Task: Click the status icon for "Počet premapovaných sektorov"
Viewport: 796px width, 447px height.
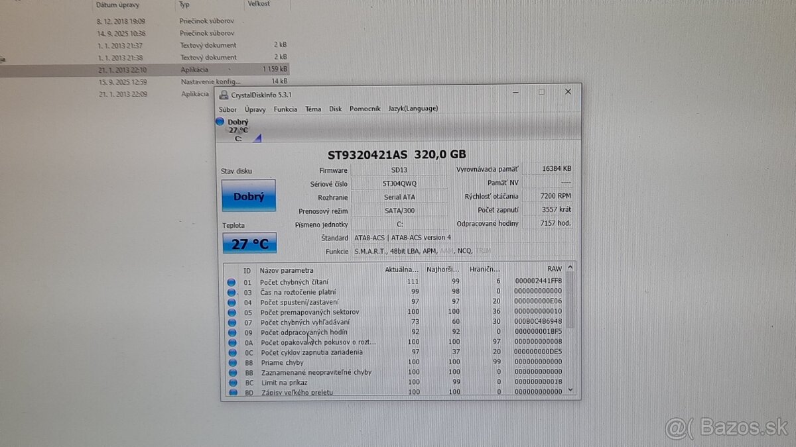Action: (x=232, y=311)
